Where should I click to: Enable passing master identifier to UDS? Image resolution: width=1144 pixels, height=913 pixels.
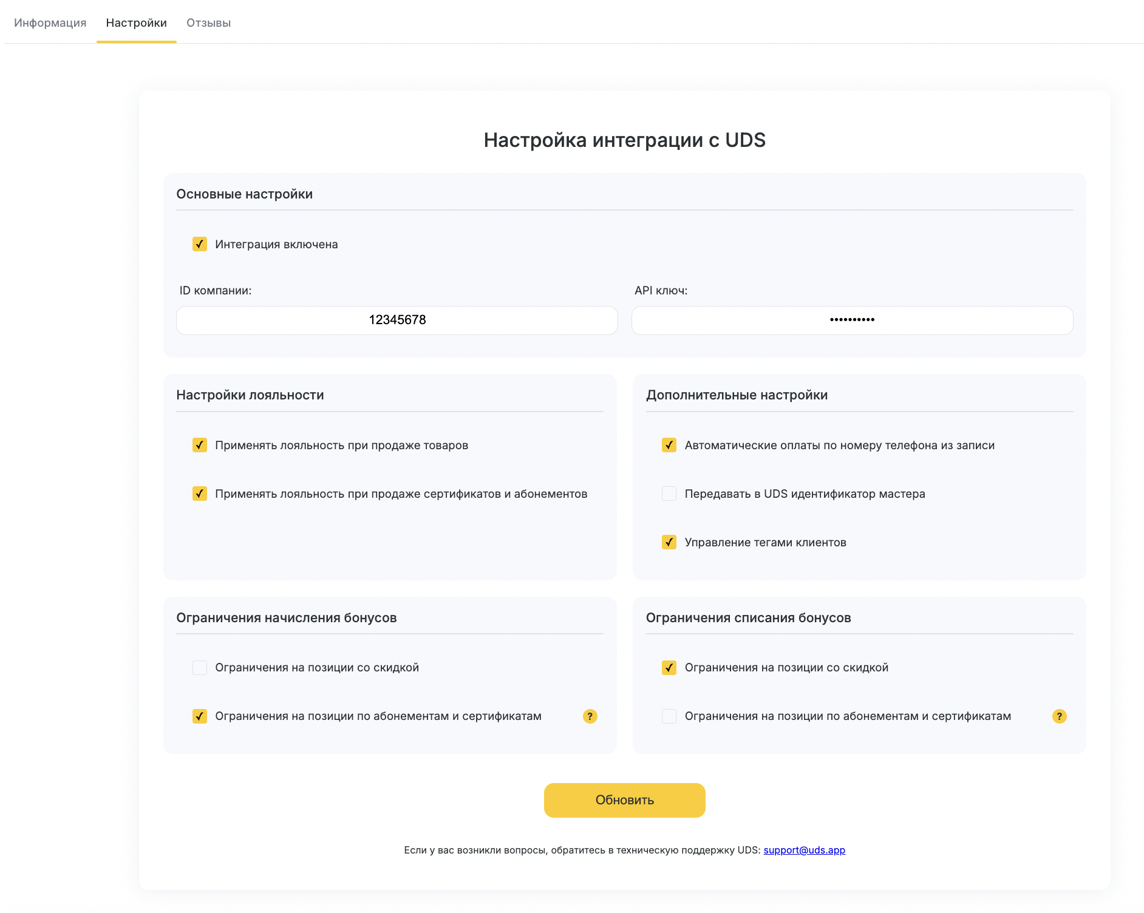[669, 494]
